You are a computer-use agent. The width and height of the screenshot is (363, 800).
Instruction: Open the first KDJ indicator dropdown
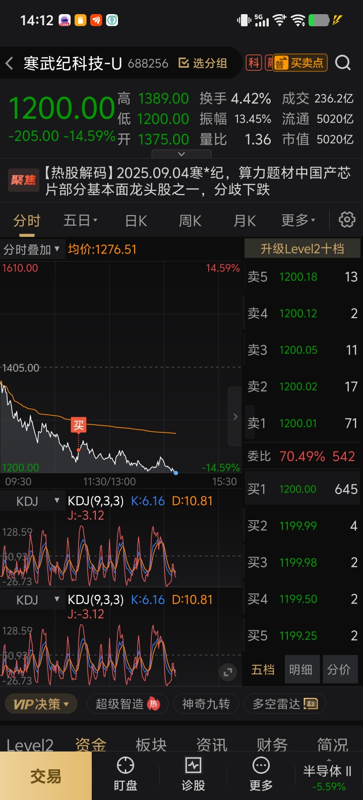pos(32,501)
